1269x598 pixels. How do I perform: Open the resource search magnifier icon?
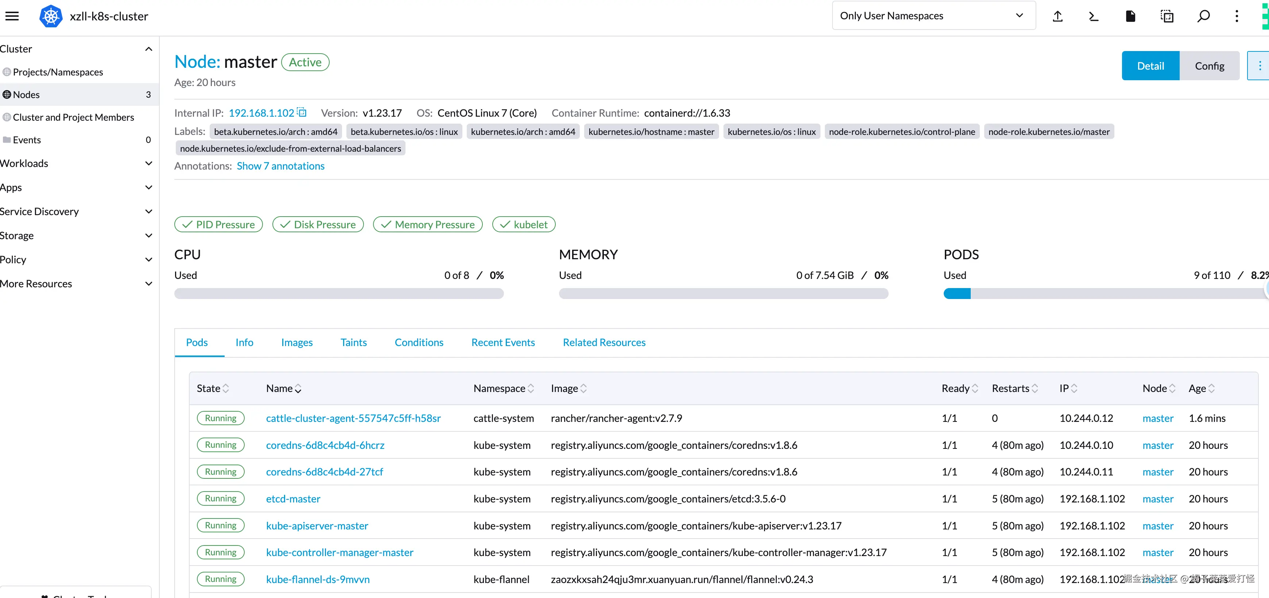click(1203, 16)
